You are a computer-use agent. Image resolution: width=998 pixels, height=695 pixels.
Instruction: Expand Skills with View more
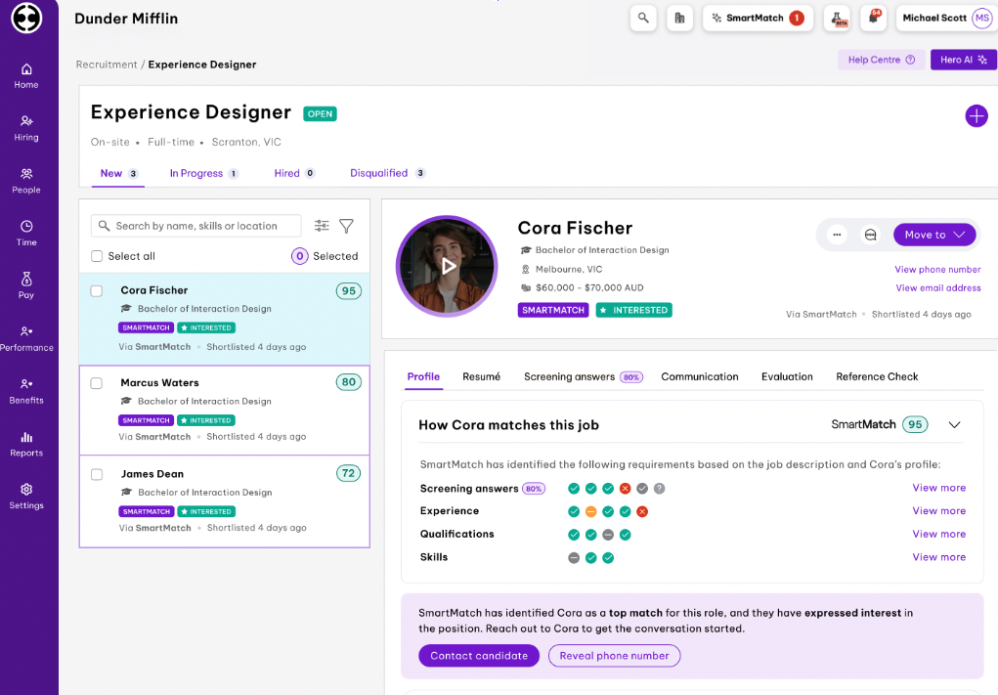pos(938,557)
